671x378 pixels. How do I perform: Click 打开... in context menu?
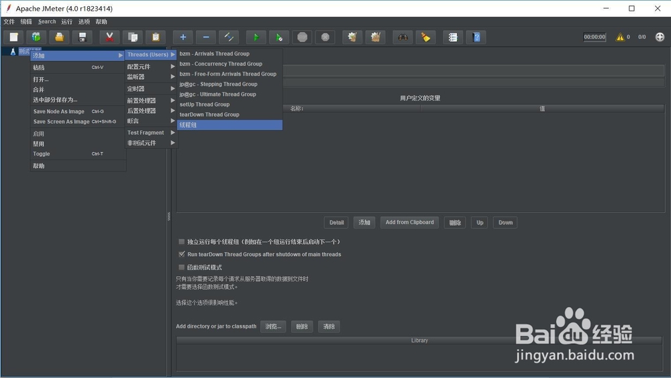(x=77, y=80)
